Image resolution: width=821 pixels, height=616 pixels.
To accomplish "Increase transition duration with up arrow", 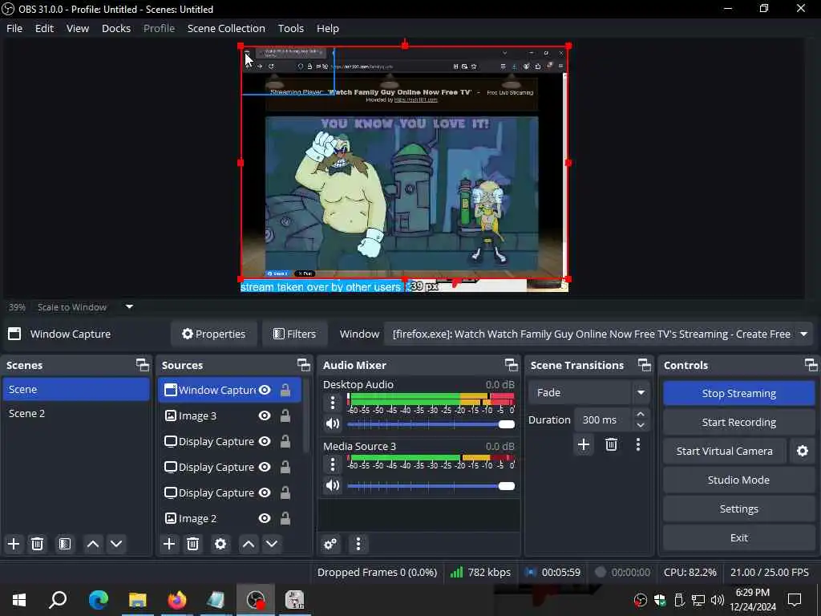I will [641, 414].
